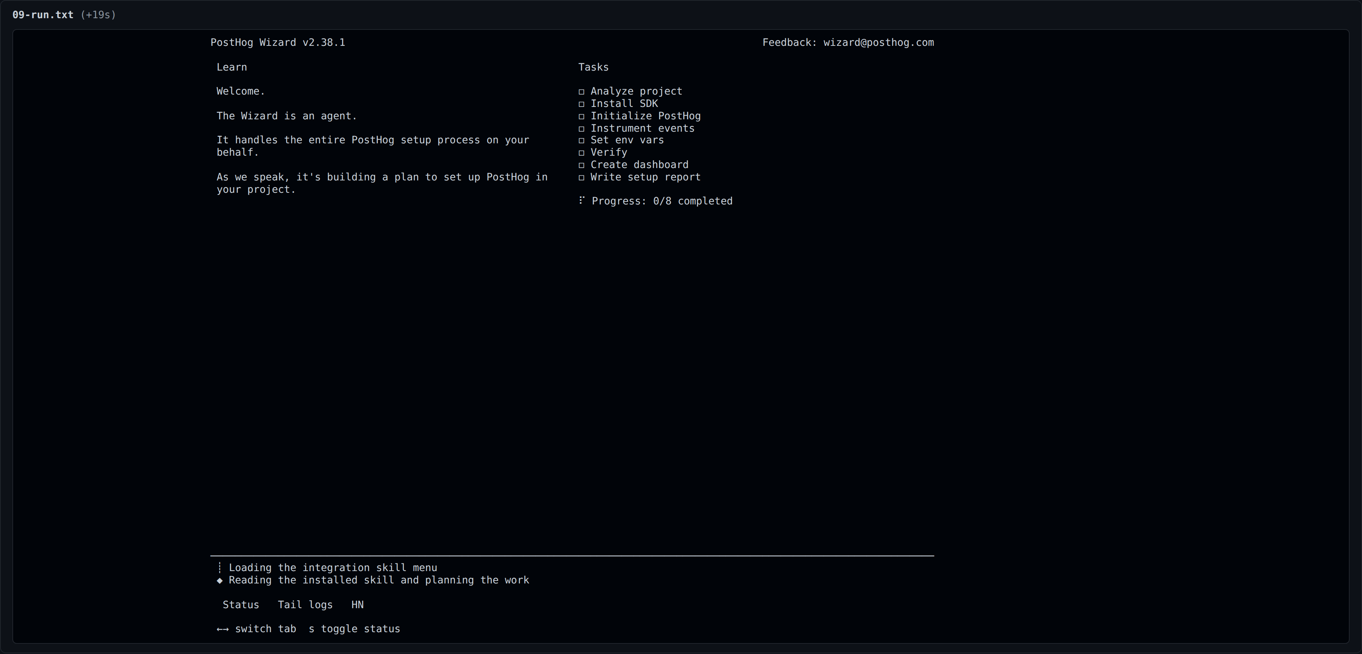Click the 'Verify' task label
This screenshot has height=654, width=1362.
tap(609, 152)
